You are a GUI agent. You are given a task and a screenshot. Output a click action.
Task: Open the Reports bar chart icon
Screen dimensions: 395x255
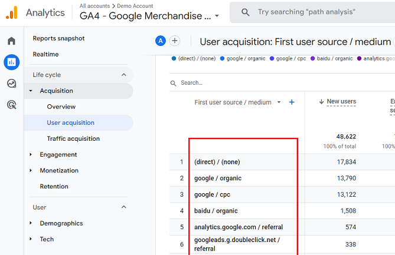tap(12, 62)
